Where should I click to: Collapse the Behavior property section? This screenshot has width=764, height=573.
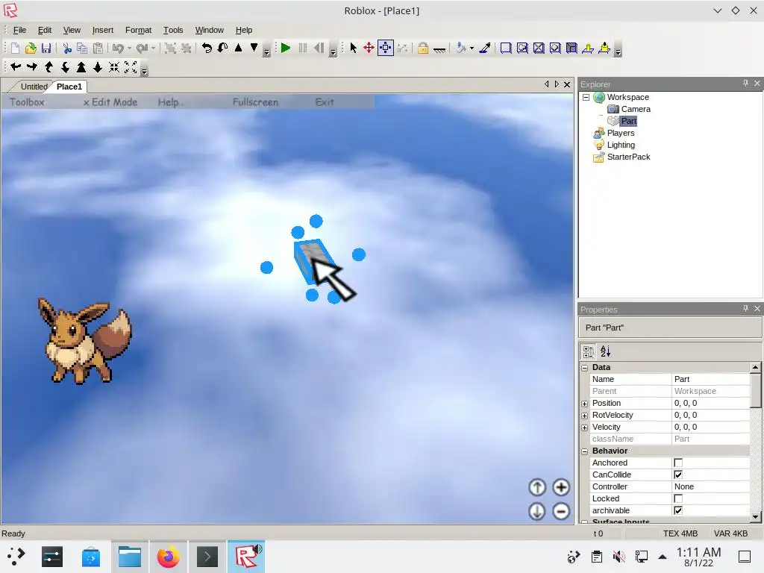pyautogui.click(x=585, y=451)
